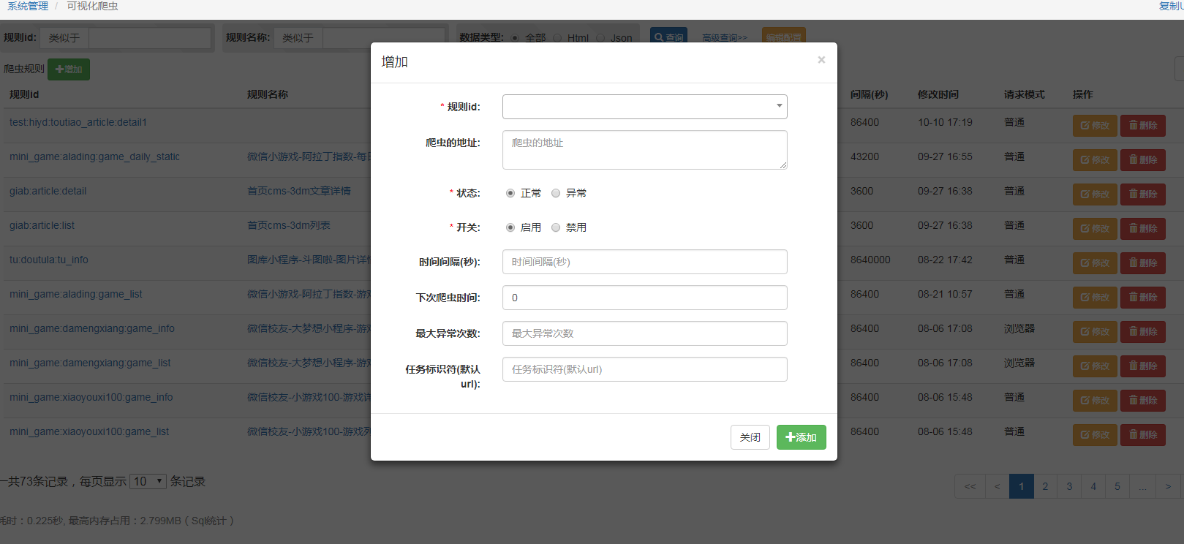Click the 修改时间 column header
1184x544 pixels.
coord(938,94)
